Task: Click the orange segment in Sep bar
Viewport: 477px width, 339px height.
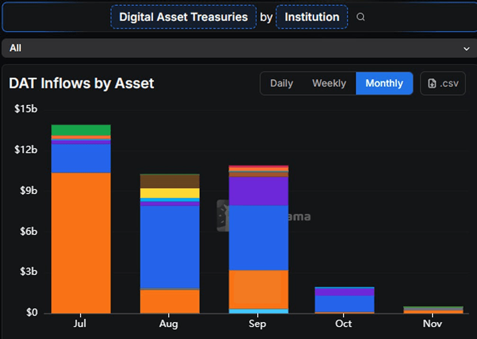Action: pos(259,289)
